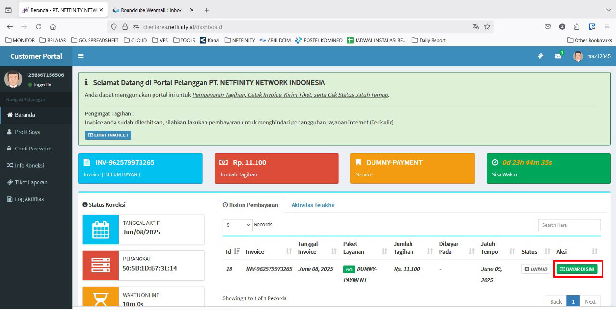Image resolution: width=616 pixels, height=310 pixels.
Task: Select Info Koneksi sidebar item
Action: click(x=29, y=165)
